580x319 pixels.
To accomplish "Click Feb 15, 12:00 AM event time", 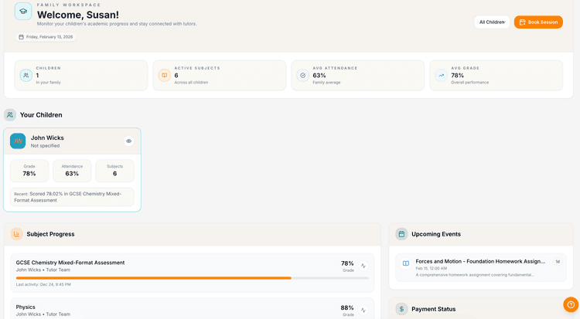I will coord(431,268).
